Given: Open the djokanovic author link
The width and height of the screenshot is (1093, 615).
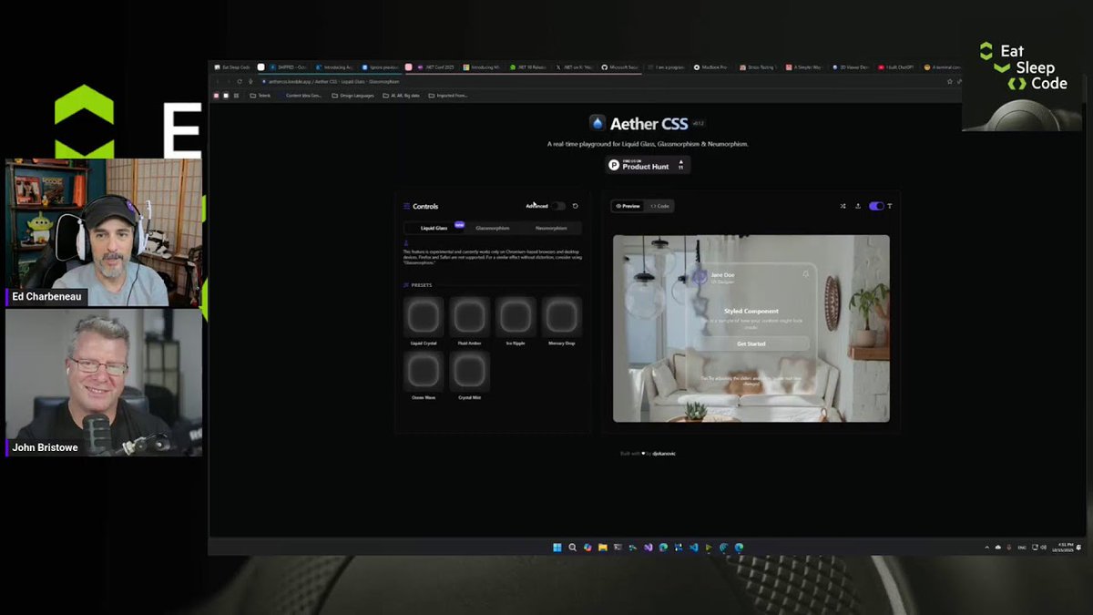Looking at the screenshot, I should click(664, 453).
